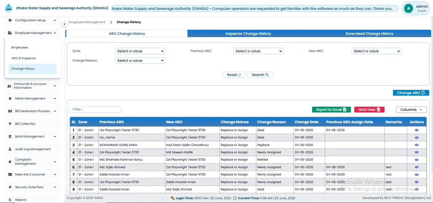The image size is (433, 203).
Task: Click the Configuration setup gear icon
Action: (10, 20)
